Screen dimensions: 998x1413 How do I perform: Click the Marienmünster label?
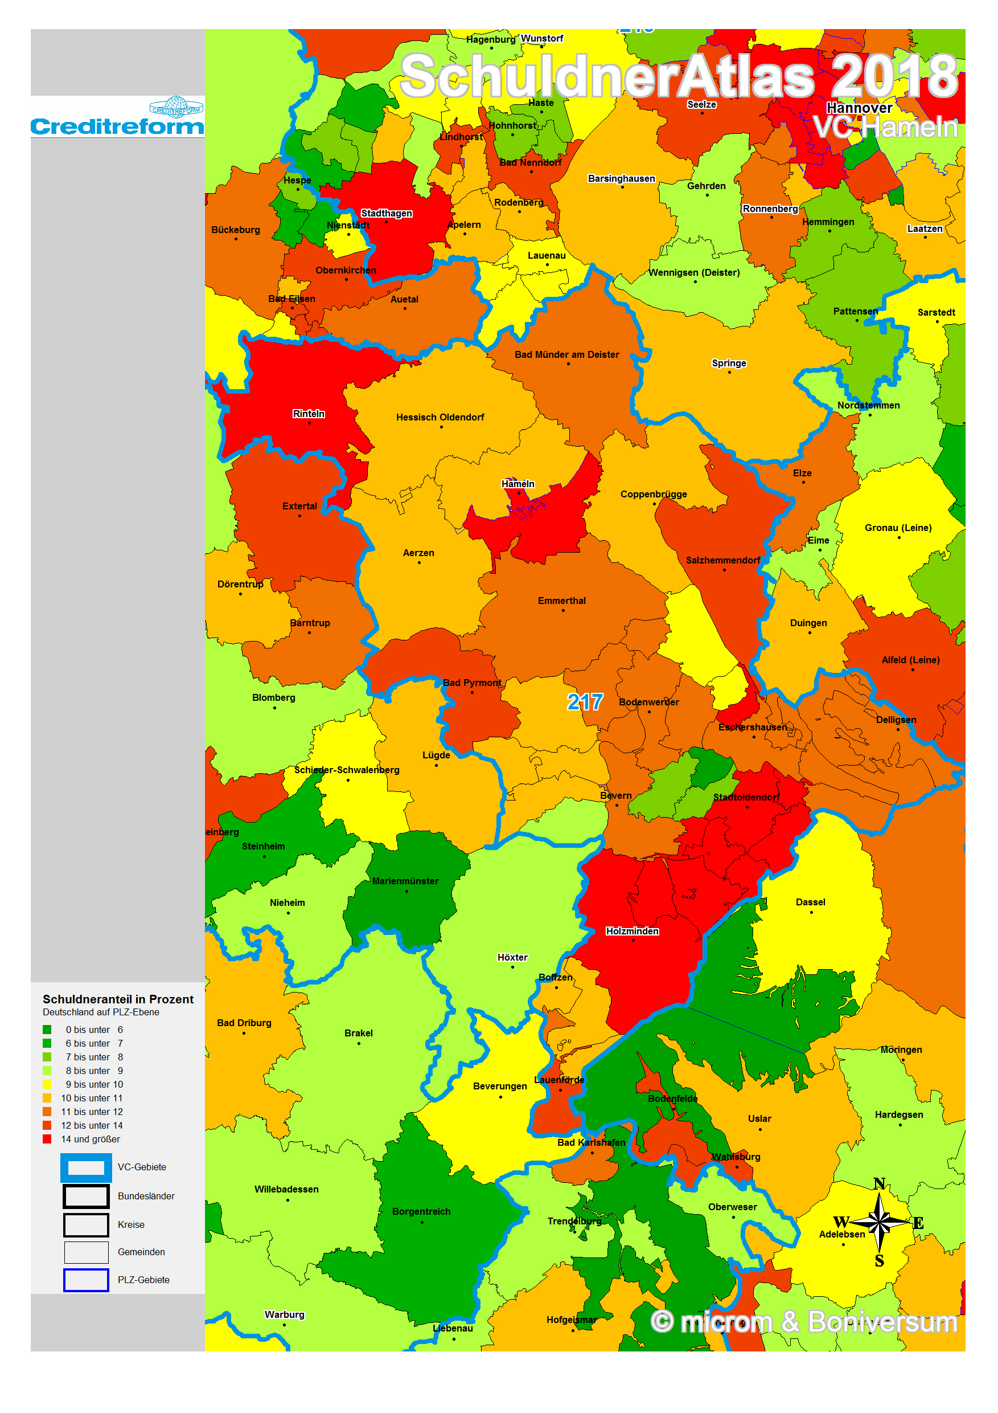pos(405,881)
